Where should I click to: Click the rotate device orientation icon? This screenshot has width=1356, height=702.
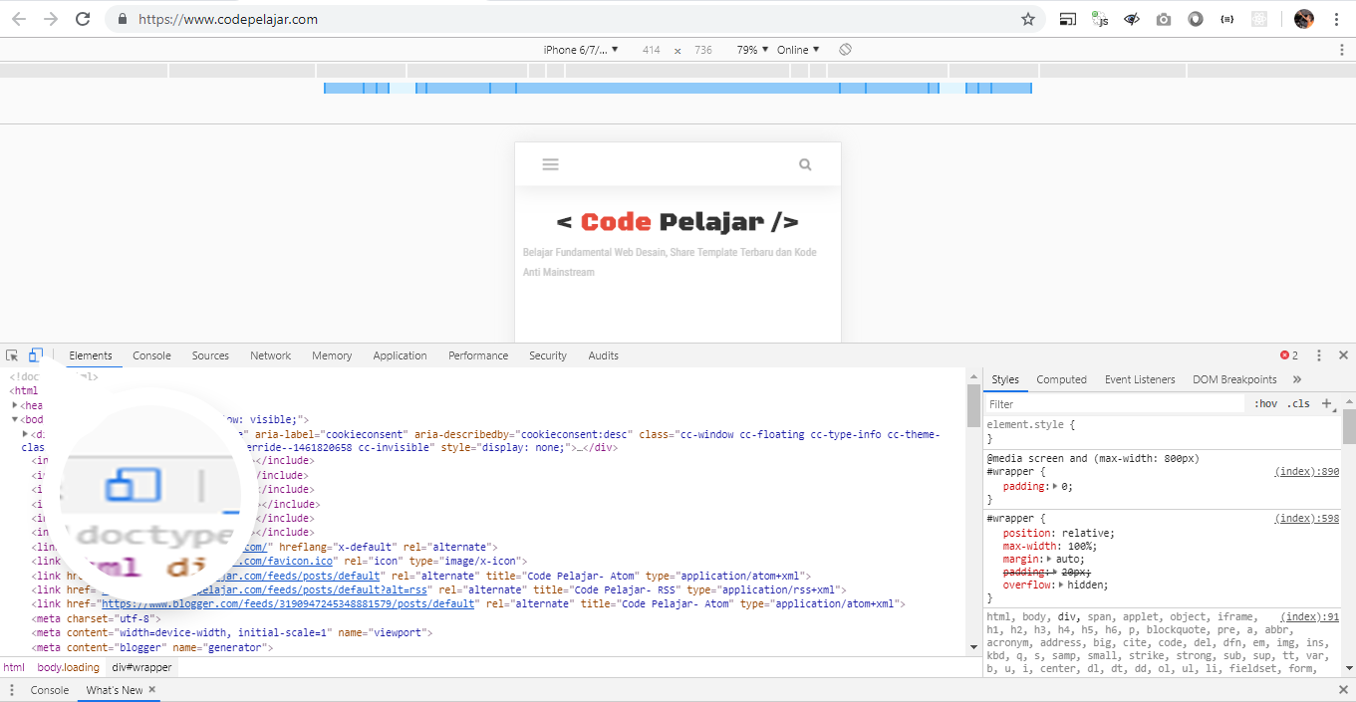845,50
